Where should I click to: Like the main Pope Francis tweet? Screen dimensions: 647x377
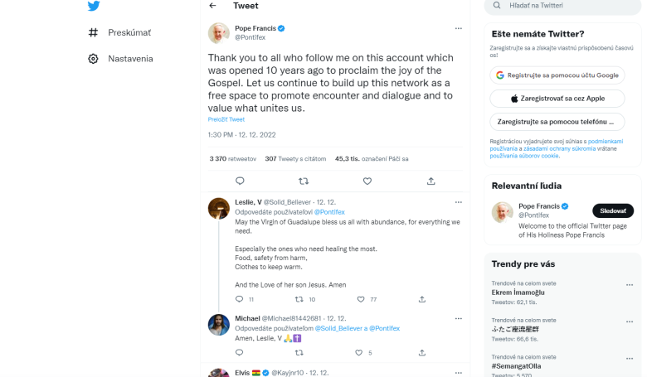[x=367, y=181]
